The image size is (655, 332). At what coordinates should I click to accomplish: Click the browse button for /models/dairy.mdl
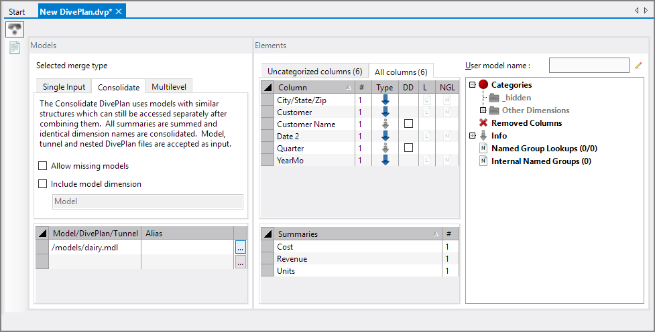tap(241, 247)
